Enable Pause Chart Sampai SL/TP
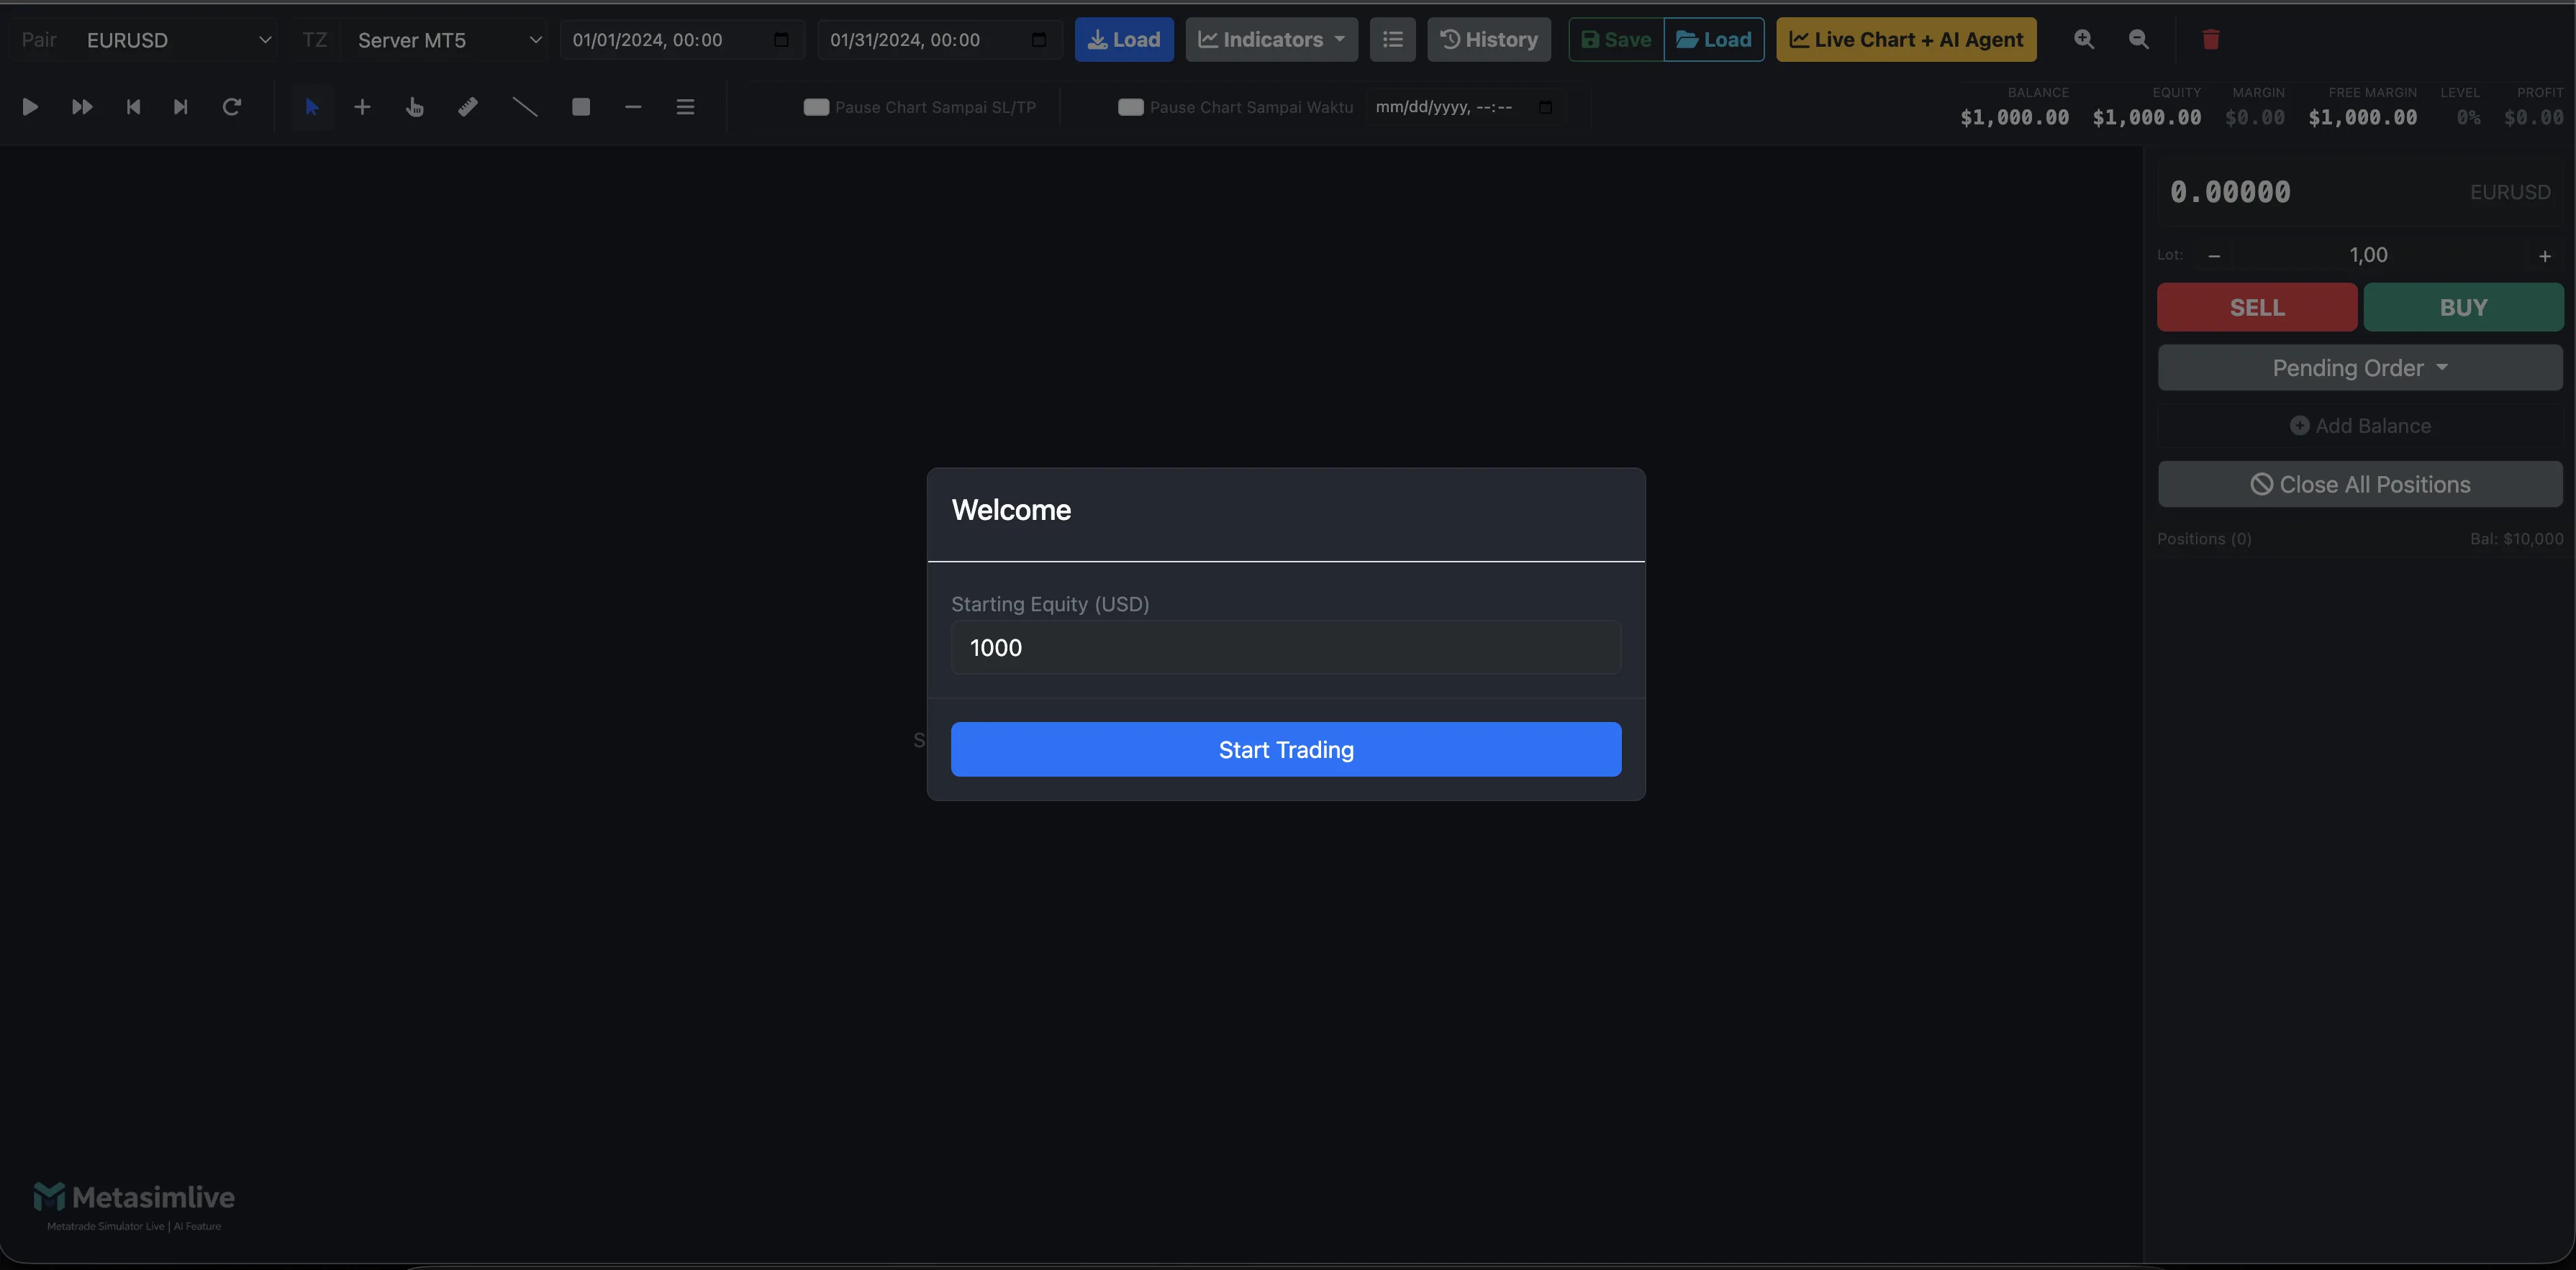 pyautogui.click(x=815, y=107)
